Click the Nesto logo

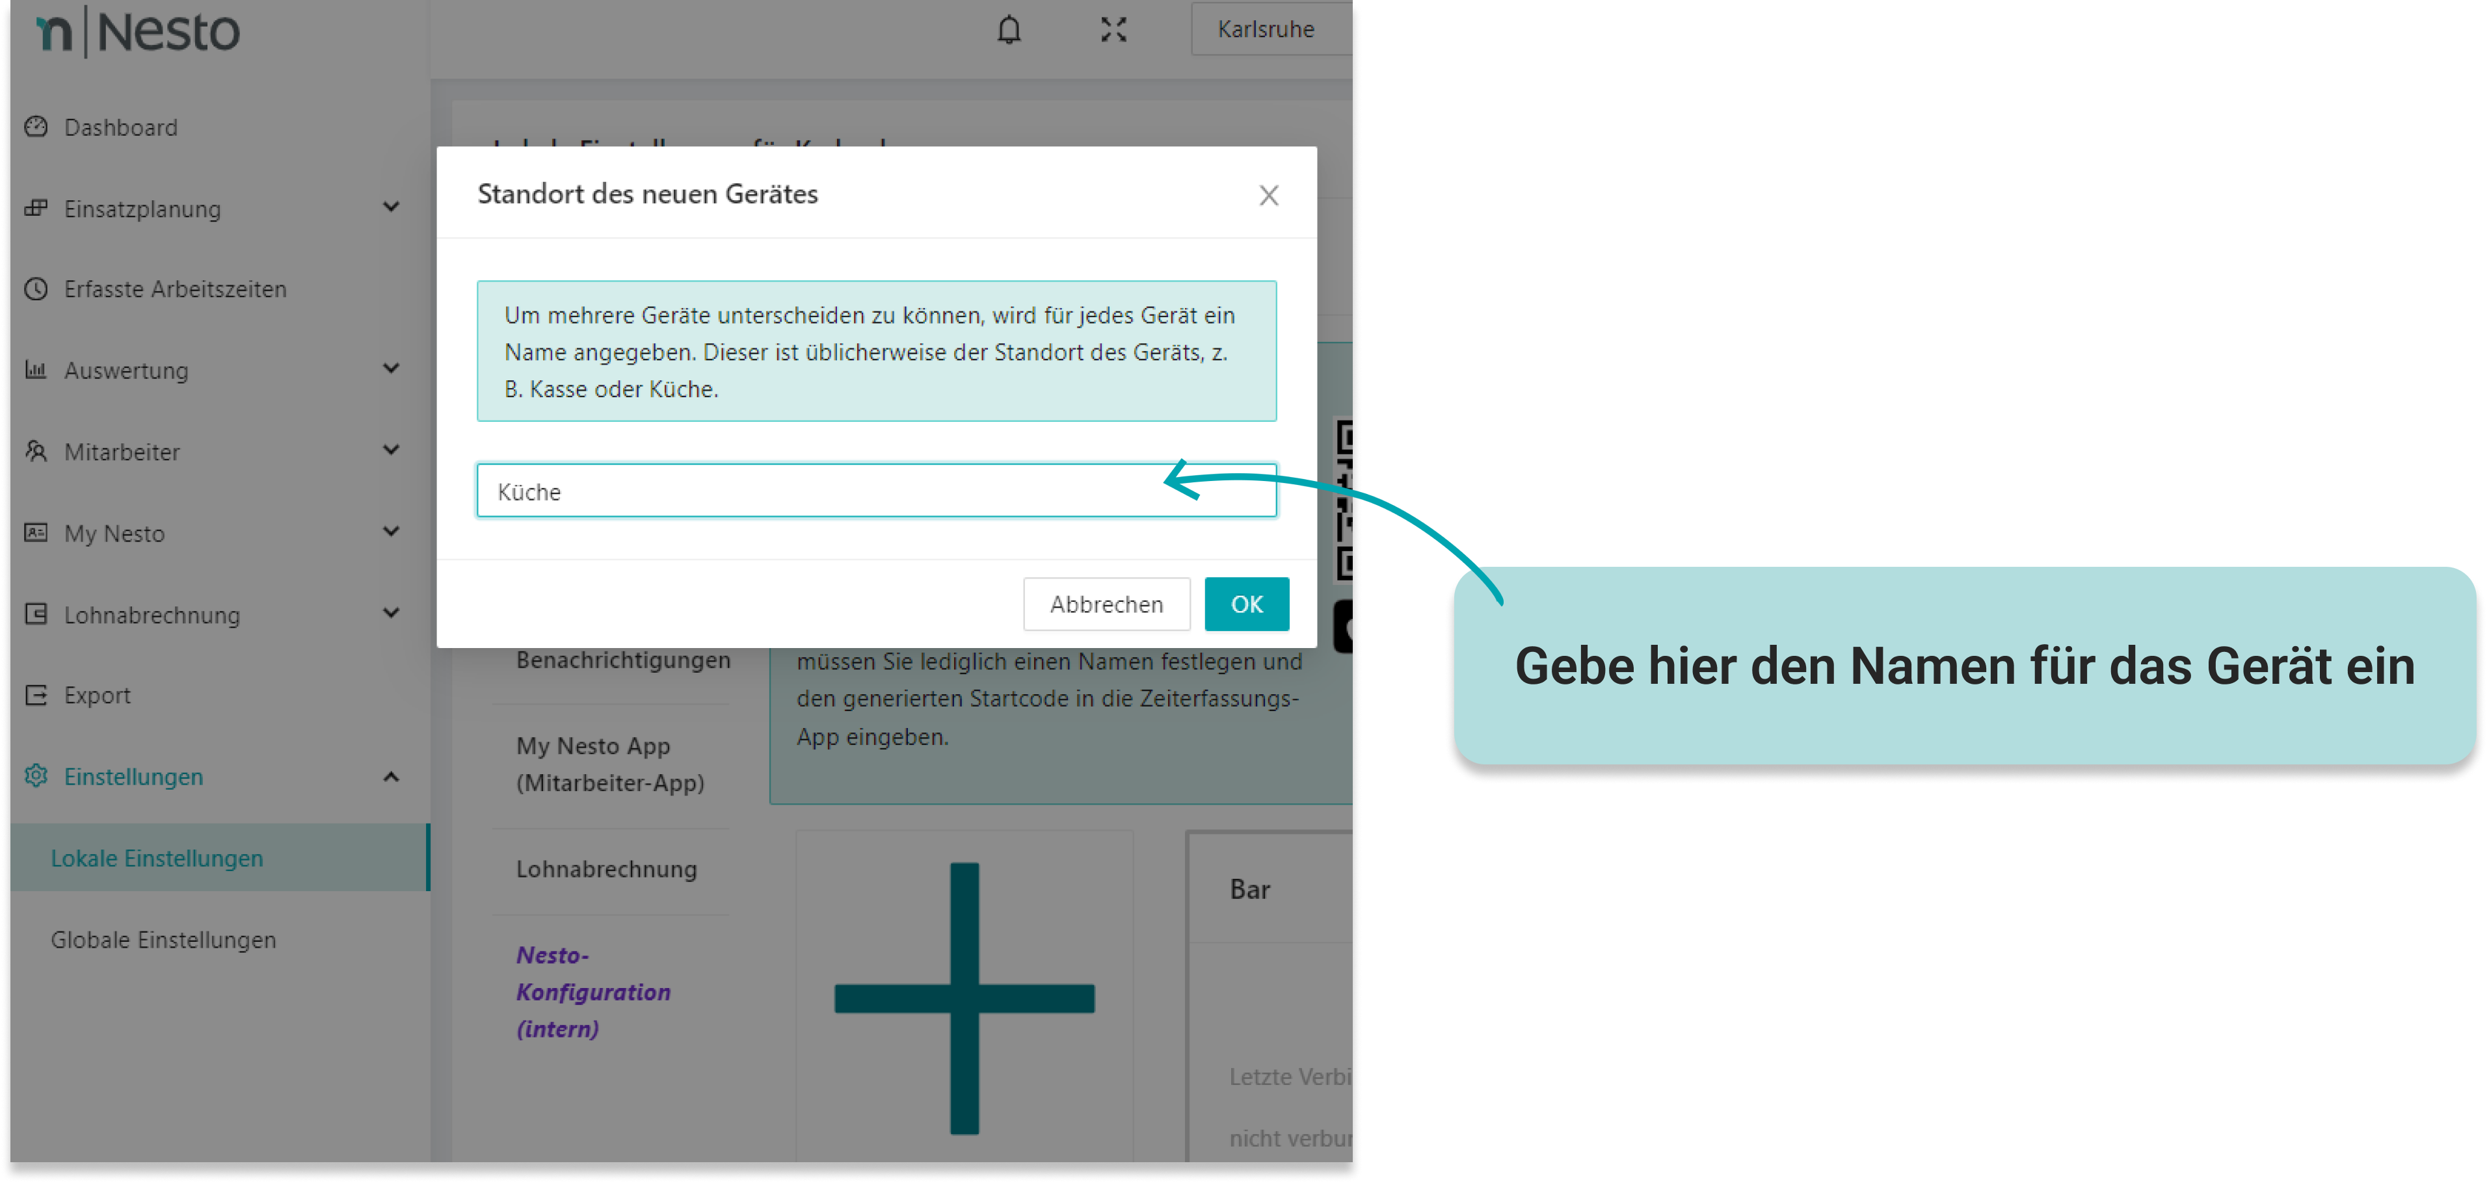coord(137,32)
